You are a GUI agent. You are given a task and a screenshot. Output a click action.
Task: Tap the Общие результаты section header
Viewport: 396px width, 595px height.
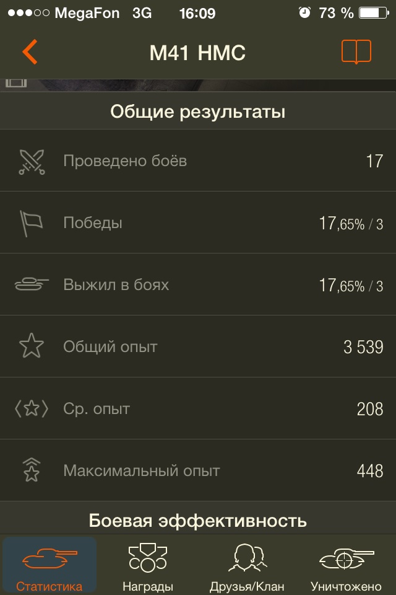(x=198, y=112)
